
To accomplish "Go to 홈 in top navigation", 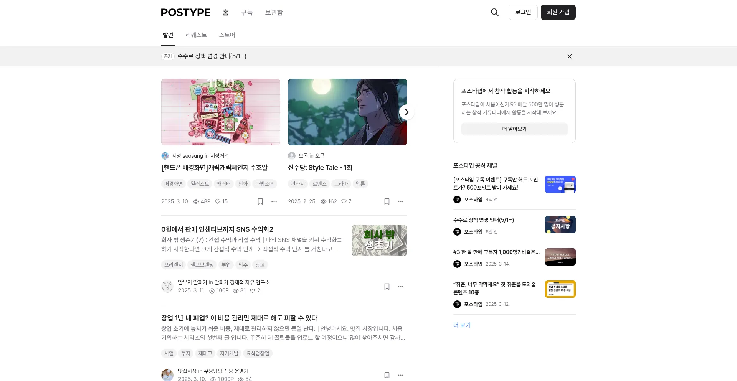I will (x=226, y=12).
